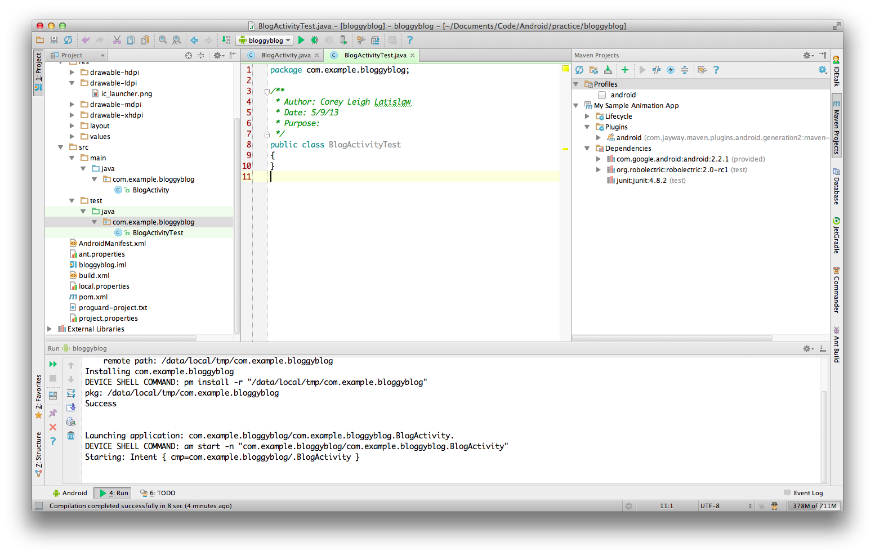Run bloggyblog with the green play button

pos(301,40)
